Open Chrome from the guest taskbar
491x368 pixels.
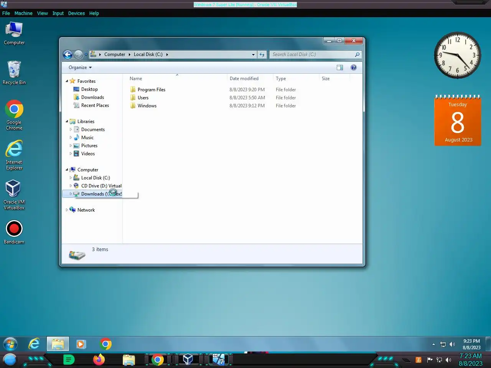pos(105,344)
